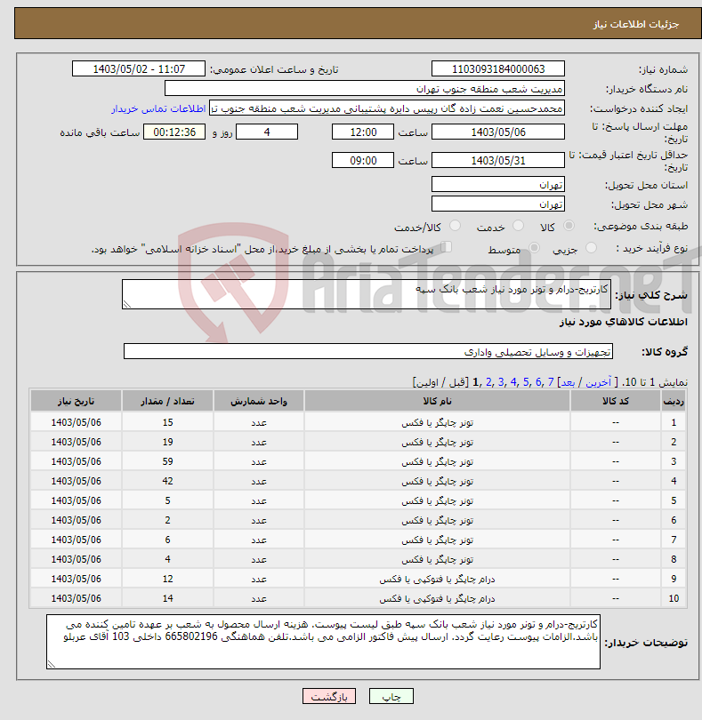This screenshot has width=702, height=720.
Task: Click the ایجاد کننده درخواست field
Action: pyautogui.click(x=387, y=108)
